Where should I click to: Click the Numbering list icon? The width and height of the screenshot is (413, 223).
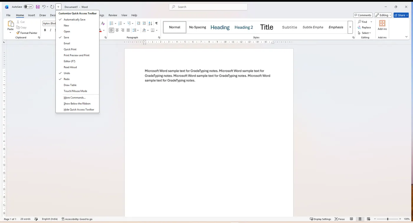pyautogui.click(x=120, y=23)
